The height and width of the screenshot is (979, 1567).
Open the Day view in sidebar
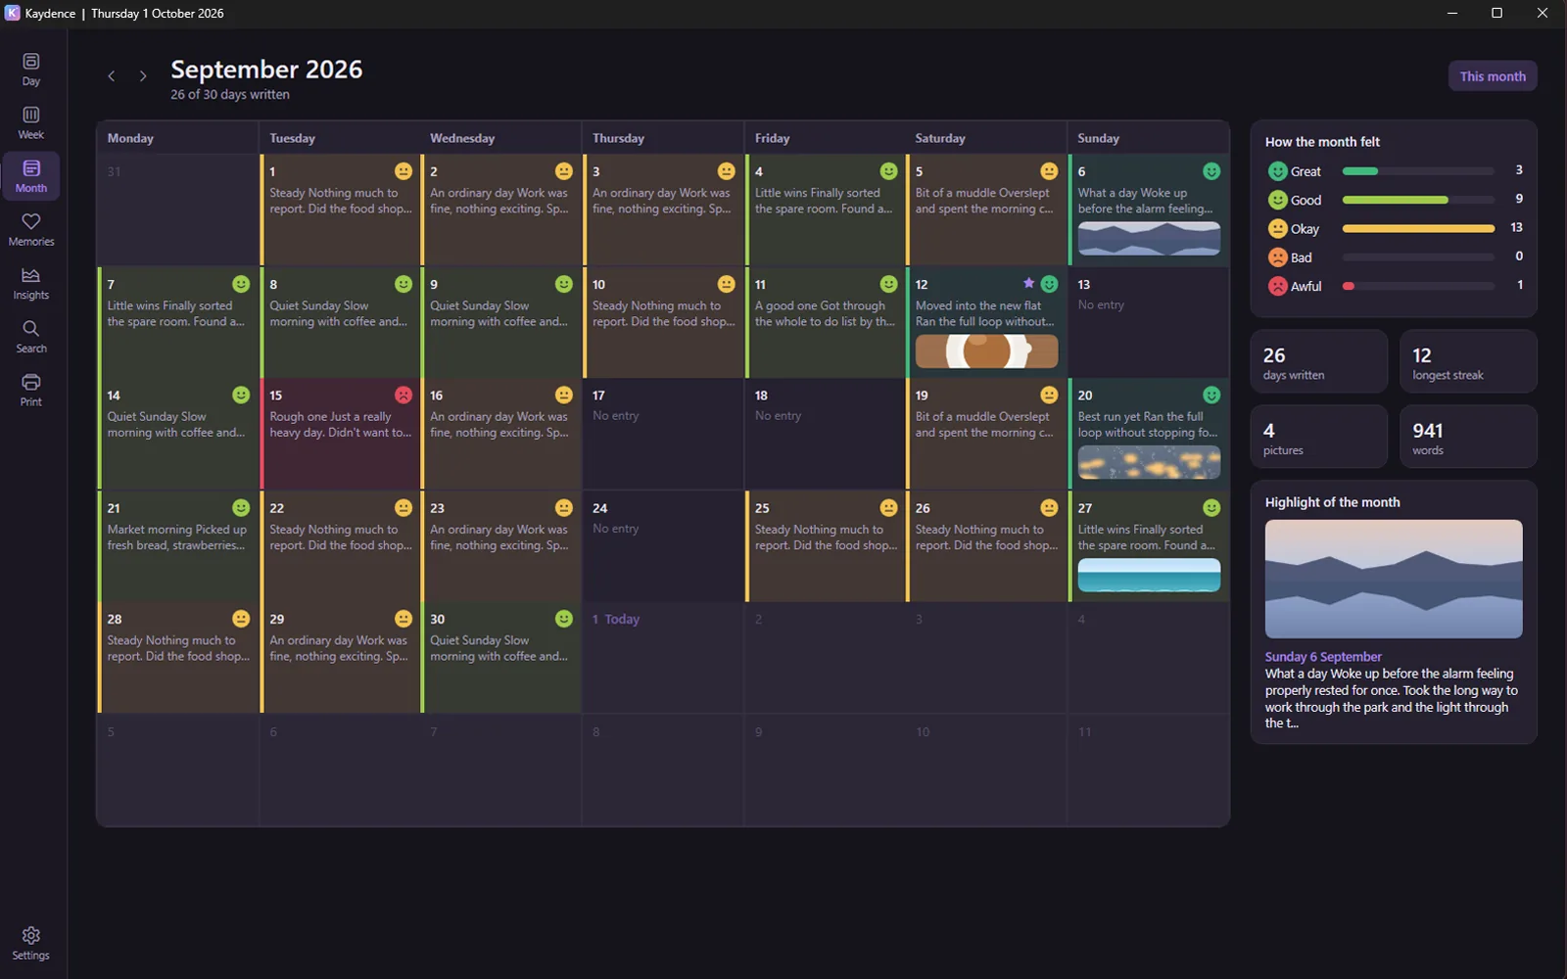31,69
